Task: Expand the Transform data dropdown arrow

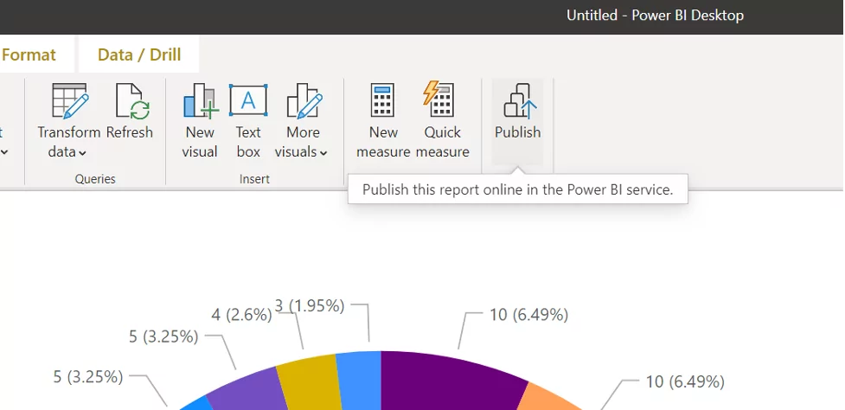Action: pyautogui.click(x=82, y=154)
